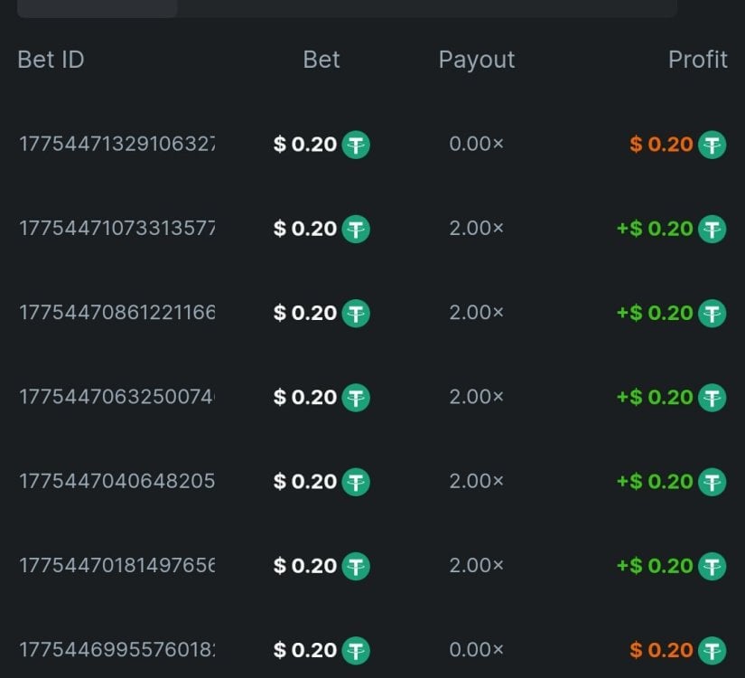Click the Tether icon beside bet amount for bet 17754470861221166
The width and height of the screenshot is (745, 678).
click(356, 313)
